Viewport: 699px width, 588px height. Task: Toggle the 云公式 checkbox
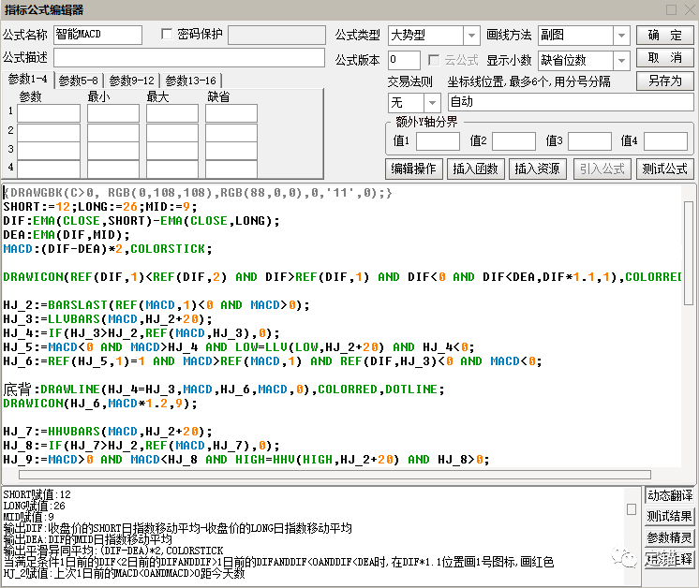433,60
